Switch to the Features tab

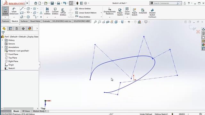[6, 21]
